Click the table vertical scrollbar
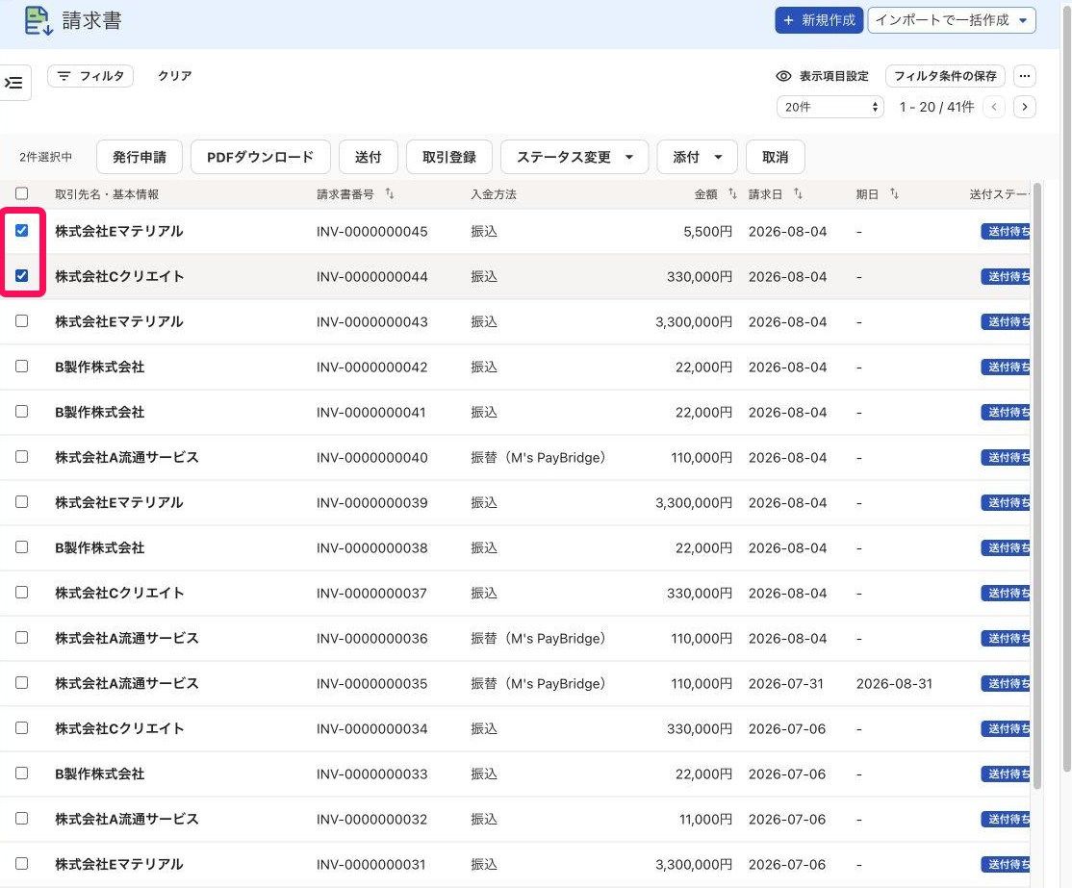Image resolution: width=1072 pixels, height=888 pixels. (x=1037, y=485)
